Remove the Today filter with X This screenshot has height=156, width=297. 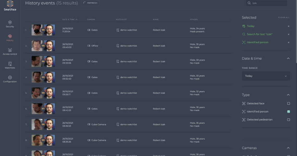point(288,26)
